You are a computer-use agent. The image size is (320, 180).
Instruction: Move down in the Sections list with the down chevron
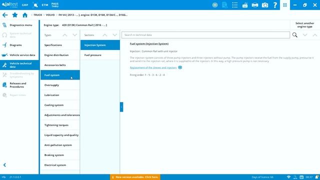click(x=114, y=35)
